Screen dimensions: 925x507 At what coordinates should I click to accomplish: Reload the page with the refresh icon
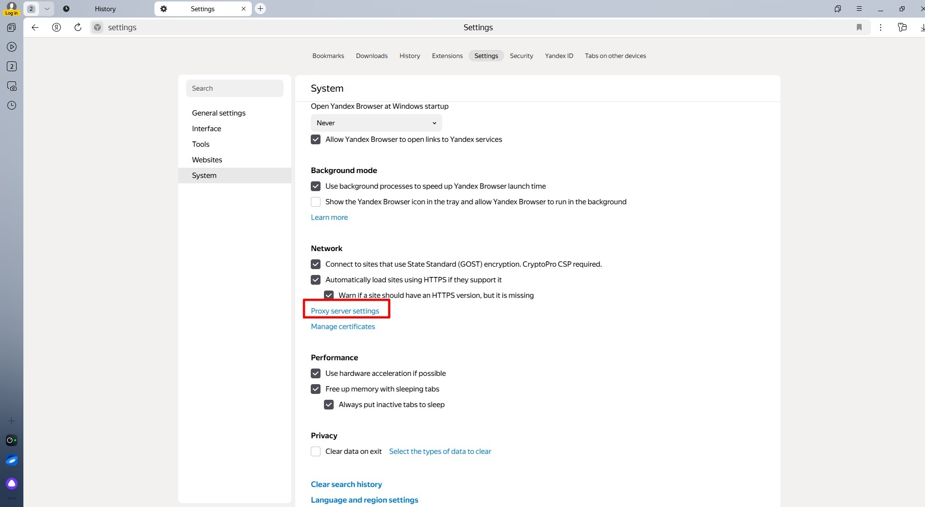77,27
